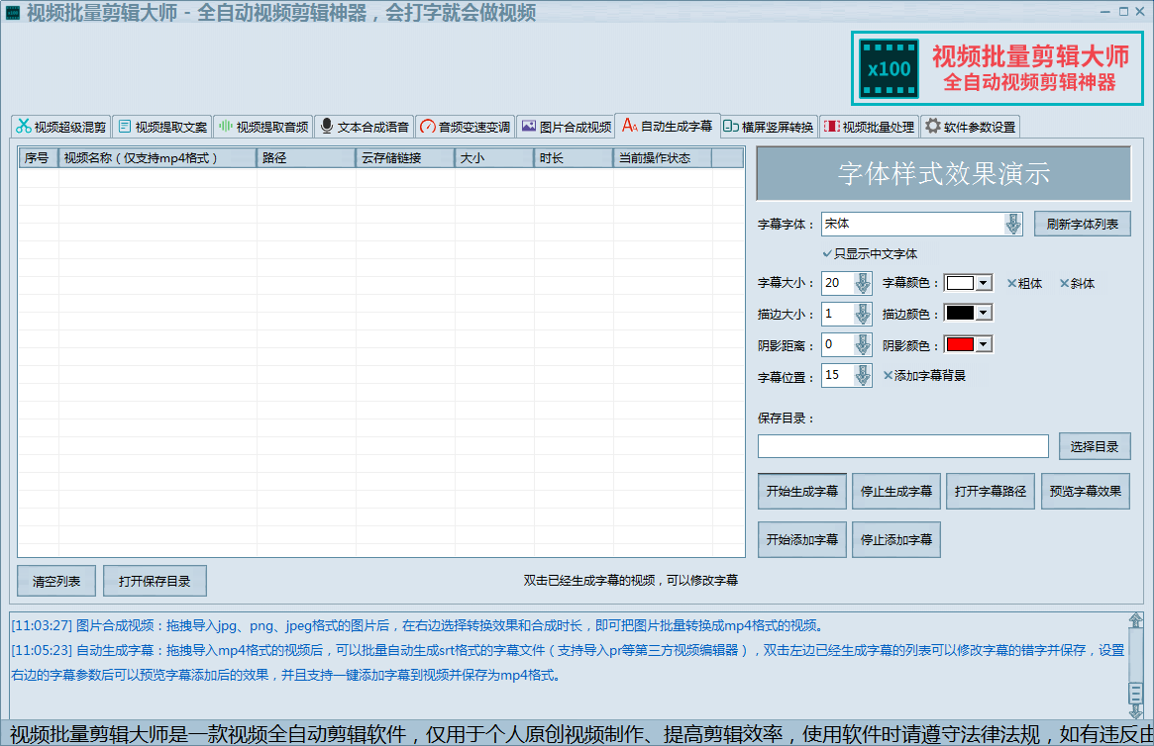This screenshot has width=1154, height=746.
Task: Click 时长 column header
Action: [x=574, y=158]
